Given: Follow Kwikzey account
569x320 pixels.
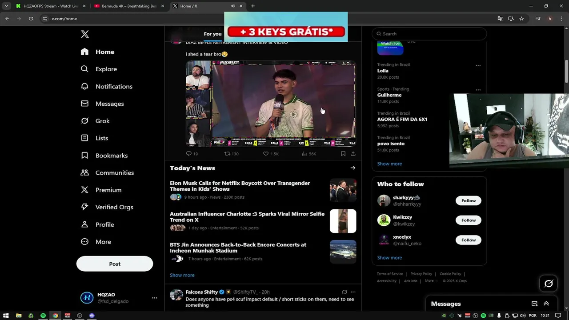Looking at the screenshot, I should [x=469, y=220].
